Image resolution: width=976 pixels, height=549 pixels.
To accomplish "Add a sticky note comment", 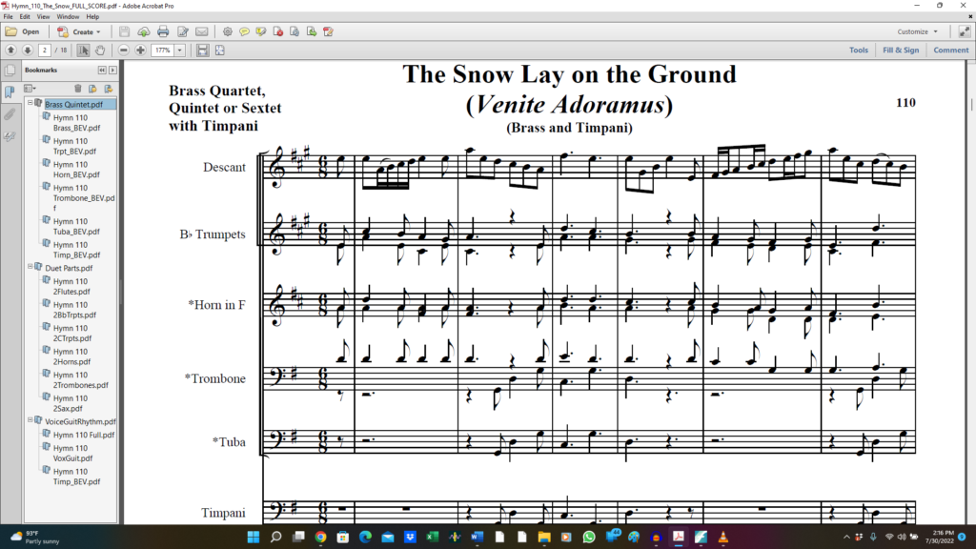I will tap(244, 31).
